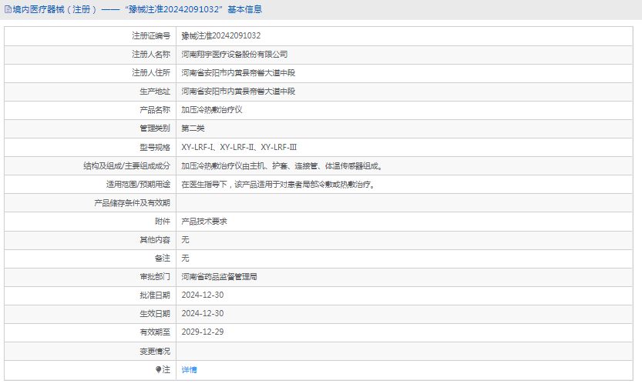Screen dimensions: 642x387
Task: Select approving department 河南省药品监督管理局
Action: tap(219, 277)
